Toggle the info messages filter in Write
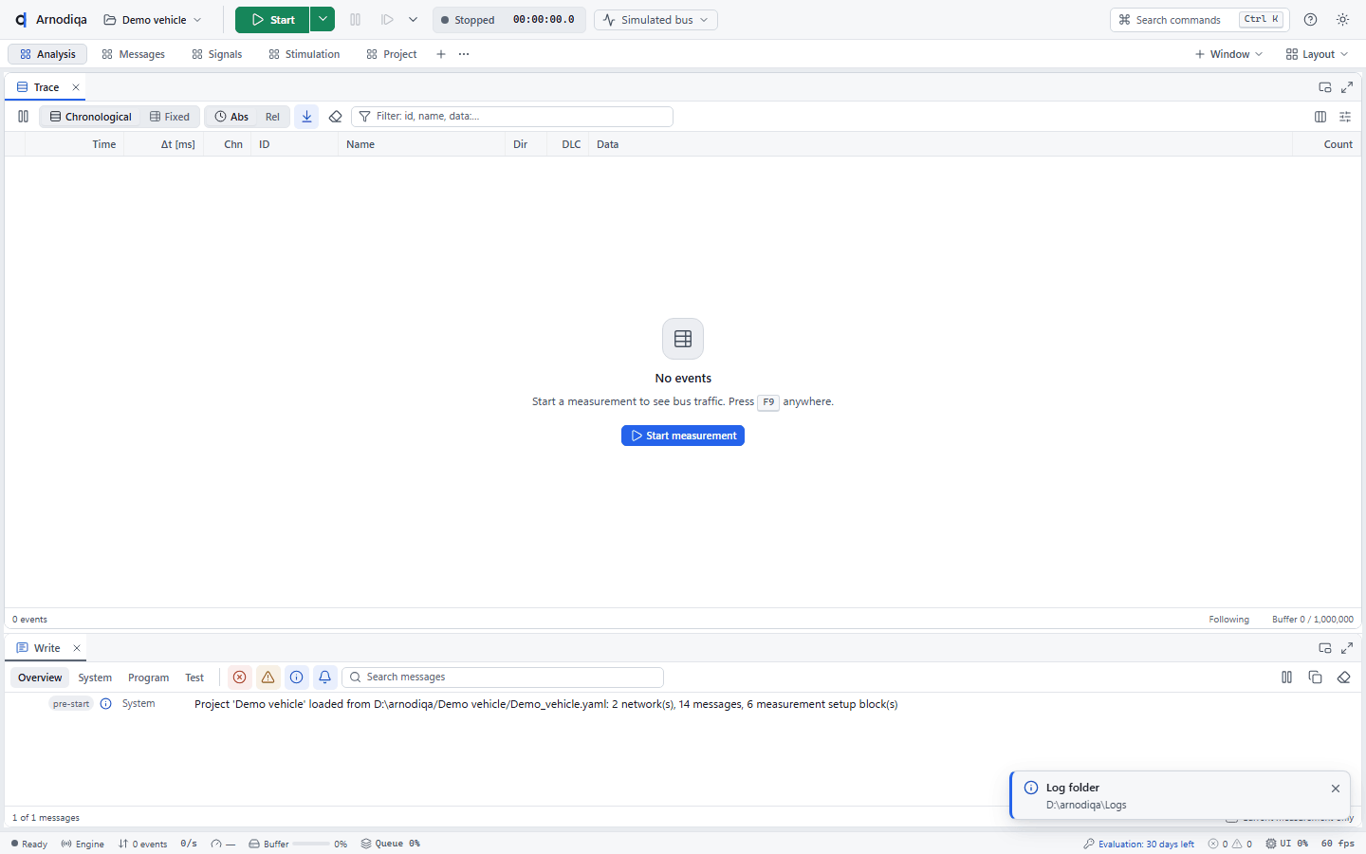 (x=297, y=678)
